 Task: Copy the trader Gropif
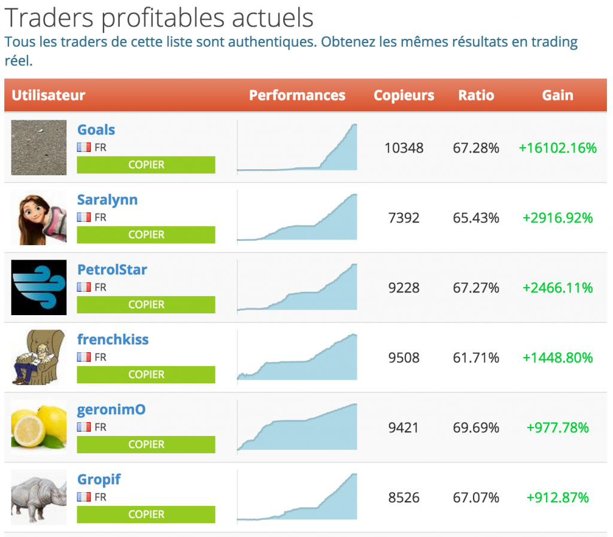click(x=146, y=514)
